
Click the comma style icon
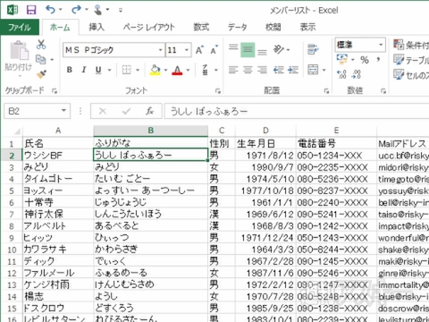378,59
